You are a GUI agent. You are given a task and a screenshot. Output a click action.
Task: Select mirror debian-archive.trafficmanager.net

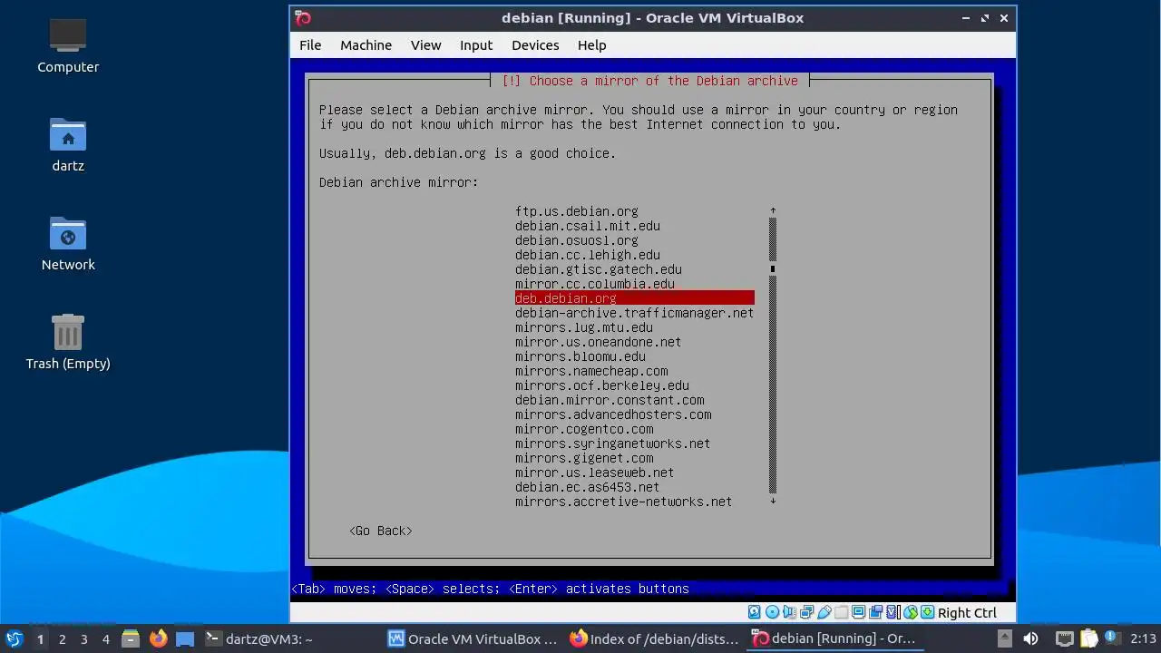tap(634, 313)
